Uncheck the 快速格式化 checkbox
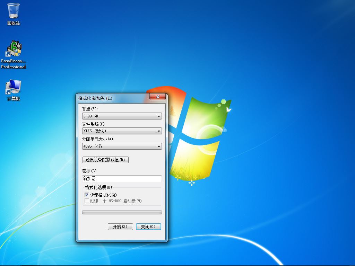Viewport: 355px width, 266px height. (x=87, y=195)
